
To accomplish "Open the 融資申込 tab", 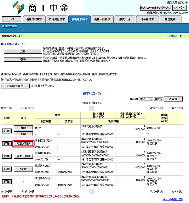I will pos(125,19).
